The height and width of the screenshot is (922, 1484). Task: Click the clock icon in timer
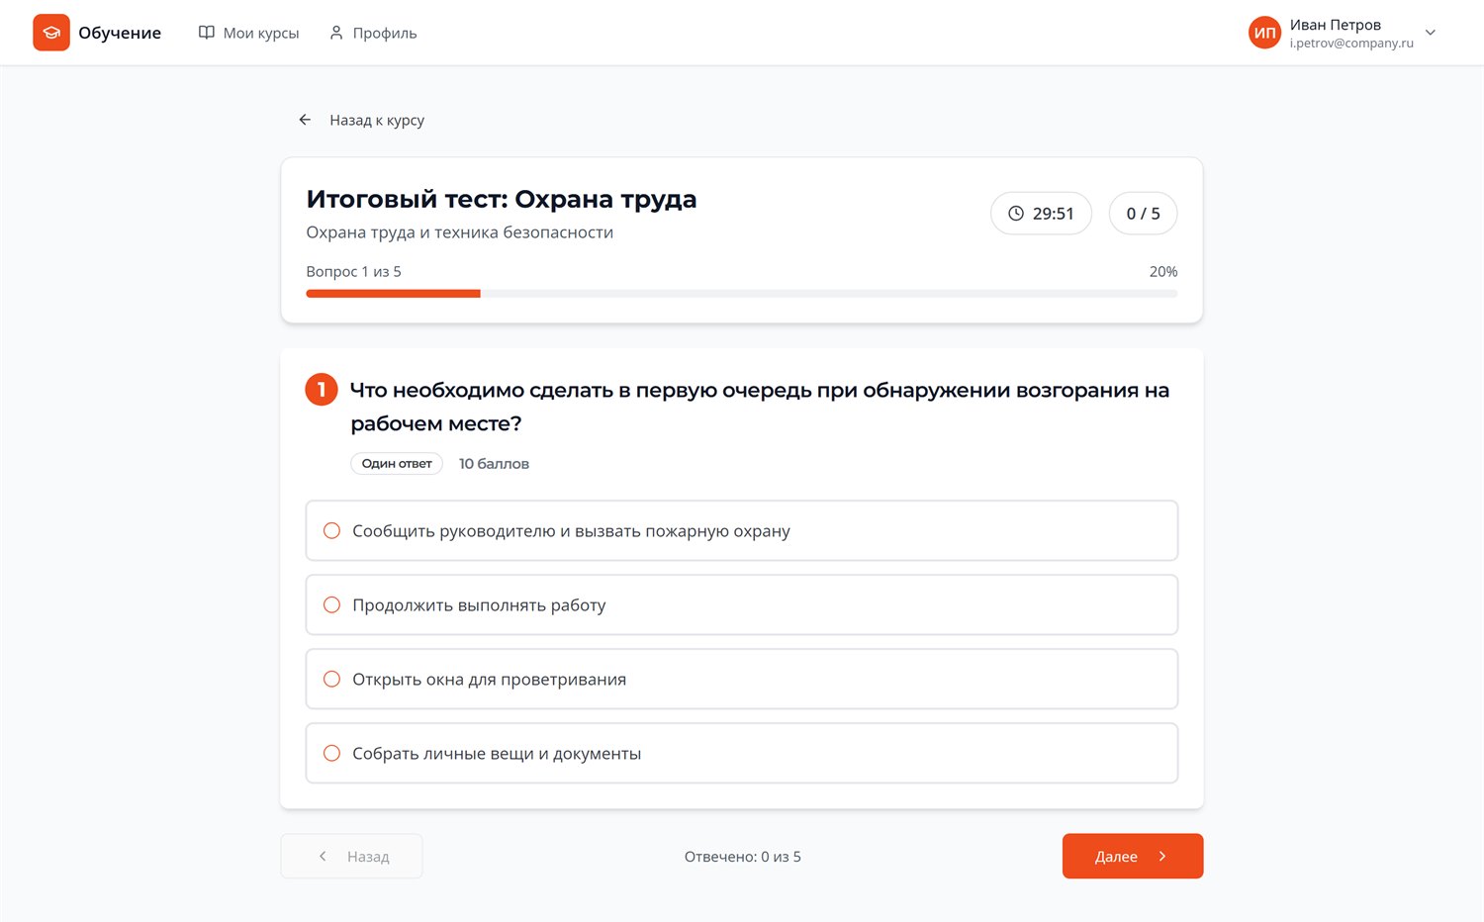pos(1015,214)
